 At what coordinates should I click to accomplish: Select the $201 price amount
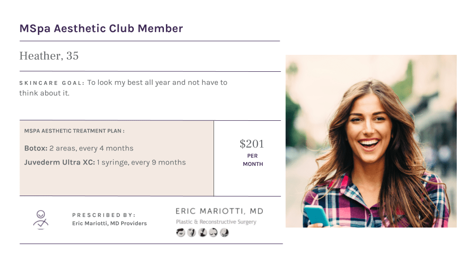click(x=252, y=144)
